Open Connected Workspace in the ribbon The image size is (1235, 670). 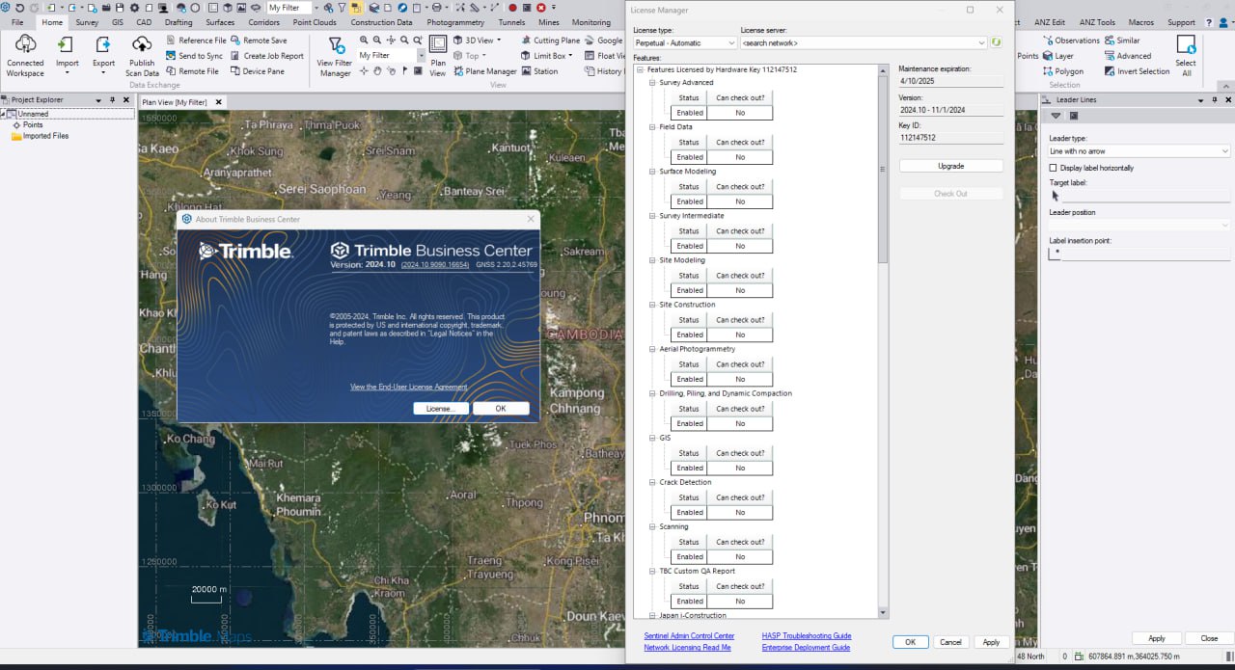click(x=25, y=56)
